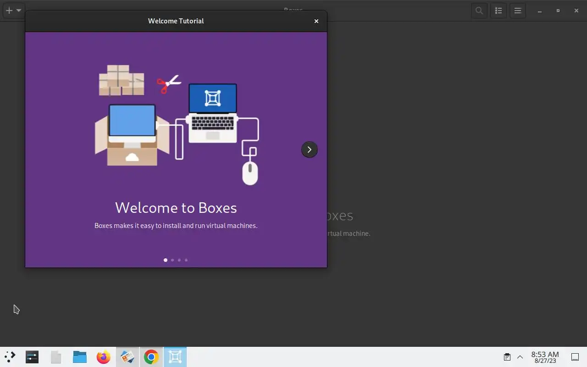587x367 pixels.
Task: Click the Welcome Tutorial title bar text
Action: coord(176,21)
